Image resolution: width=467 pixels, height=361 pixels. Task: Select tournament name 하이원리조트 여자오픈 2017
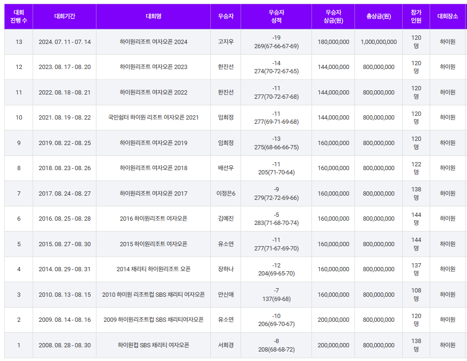(154, 194)
